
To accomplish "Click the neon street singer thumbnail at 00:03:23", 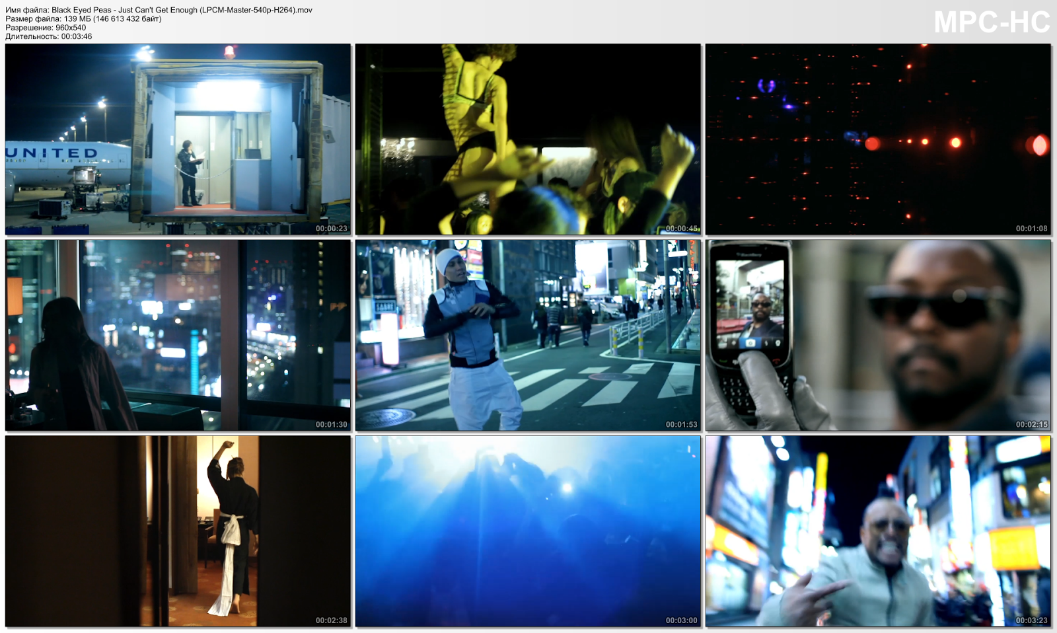I will tap(879, 532).
